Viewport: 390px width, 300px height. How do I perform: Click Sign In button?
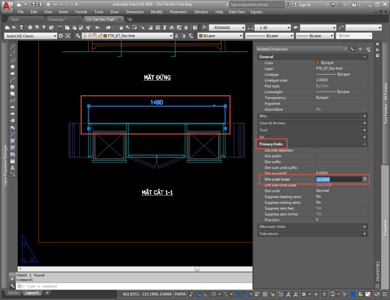pos(302,5)
